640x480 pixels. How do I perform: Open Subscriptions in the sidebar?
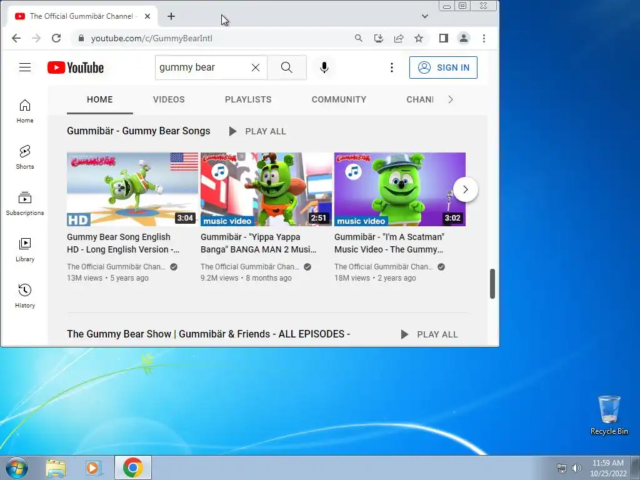tap(25, 203)
